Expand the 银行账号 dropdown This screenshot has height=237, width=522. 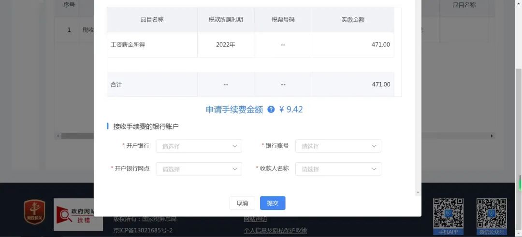(338, 146)
